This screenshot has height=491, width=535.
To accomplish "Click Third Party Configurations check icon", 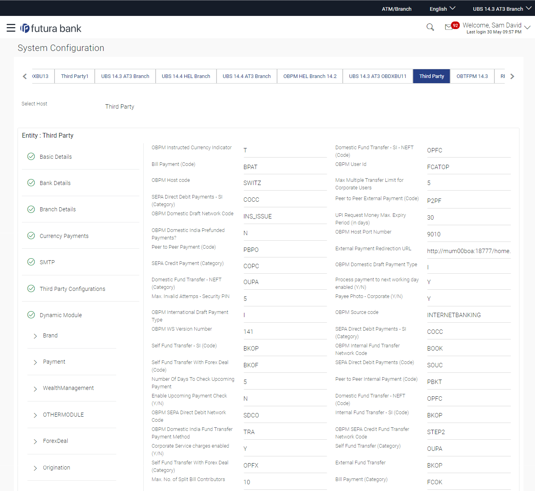I will [31, 288].
